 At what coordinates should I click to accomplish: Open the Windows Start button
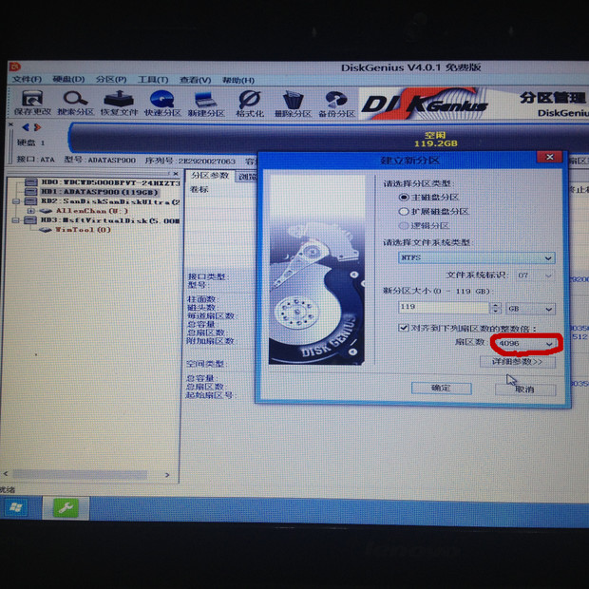[16, 507]
